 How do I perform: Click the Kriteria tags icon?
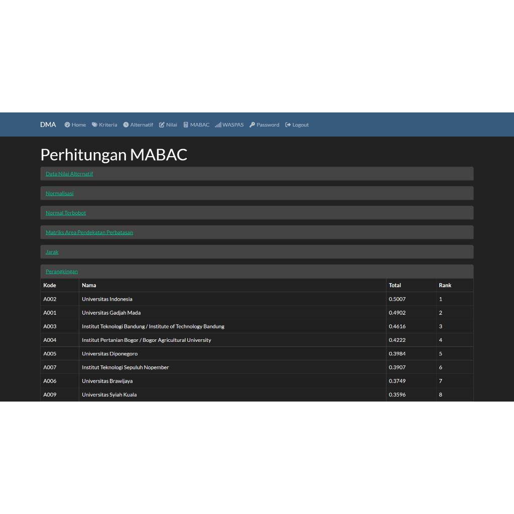point(94,124)
